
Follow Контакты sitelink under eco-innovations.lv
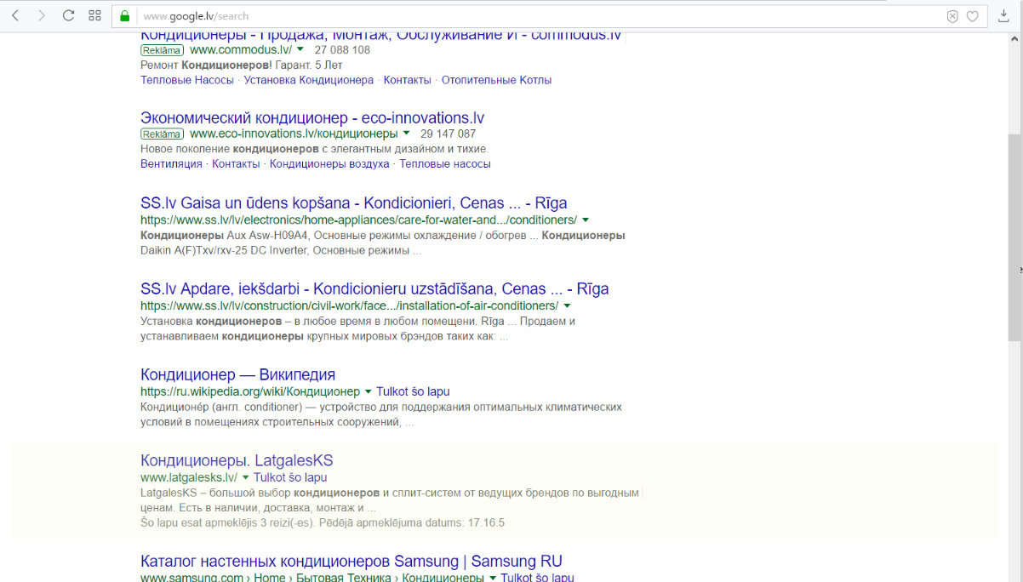(x=236, y=163)
